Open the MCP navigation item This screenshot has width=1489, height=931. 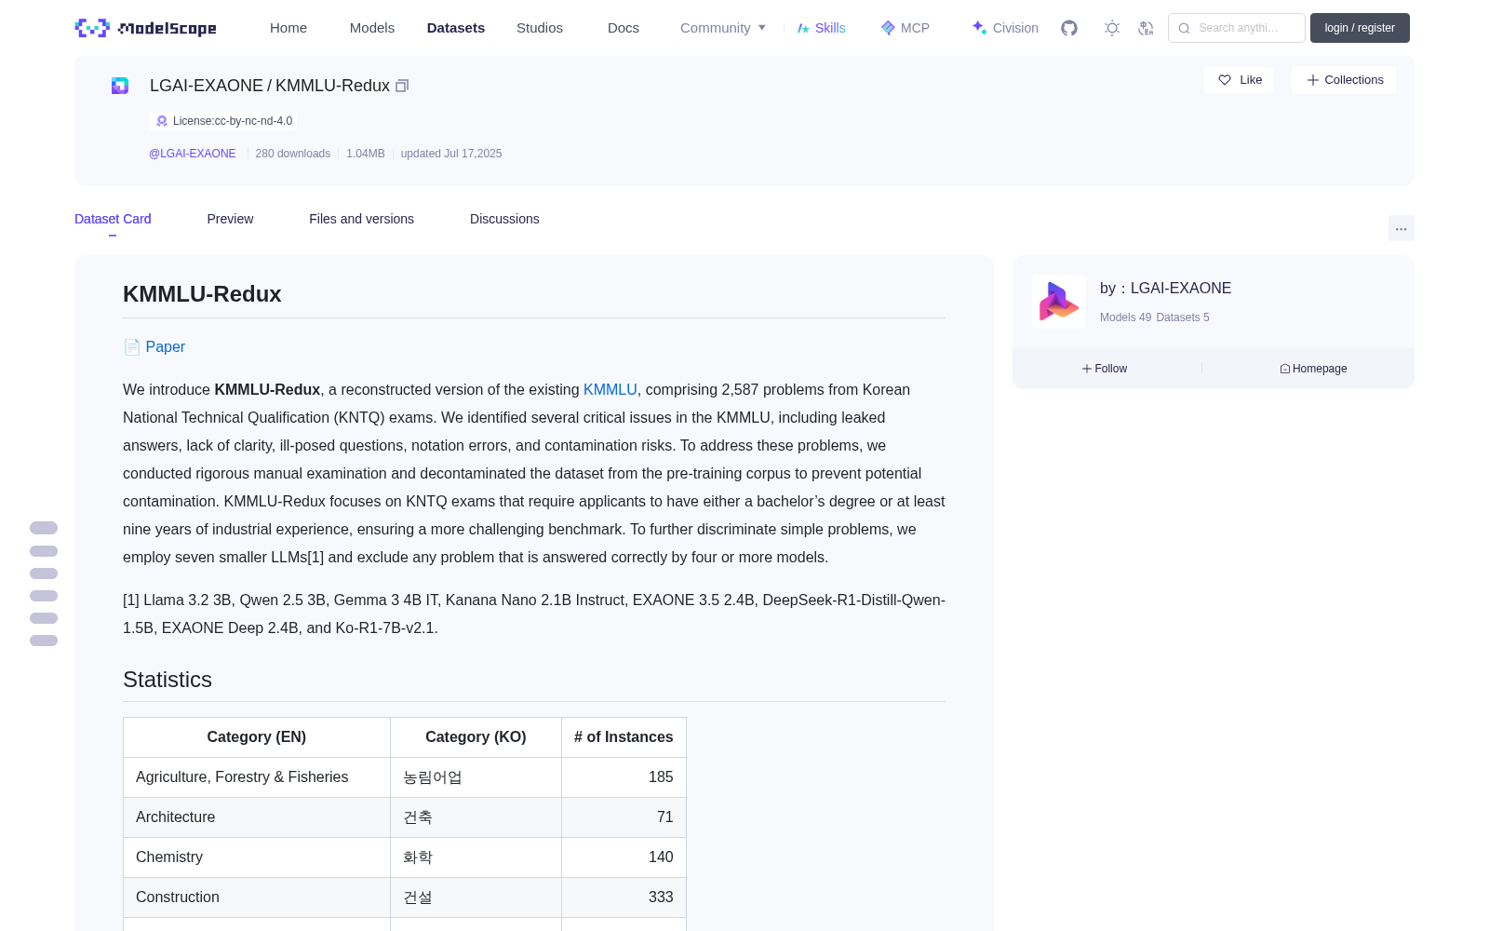(x=905, y=28)
